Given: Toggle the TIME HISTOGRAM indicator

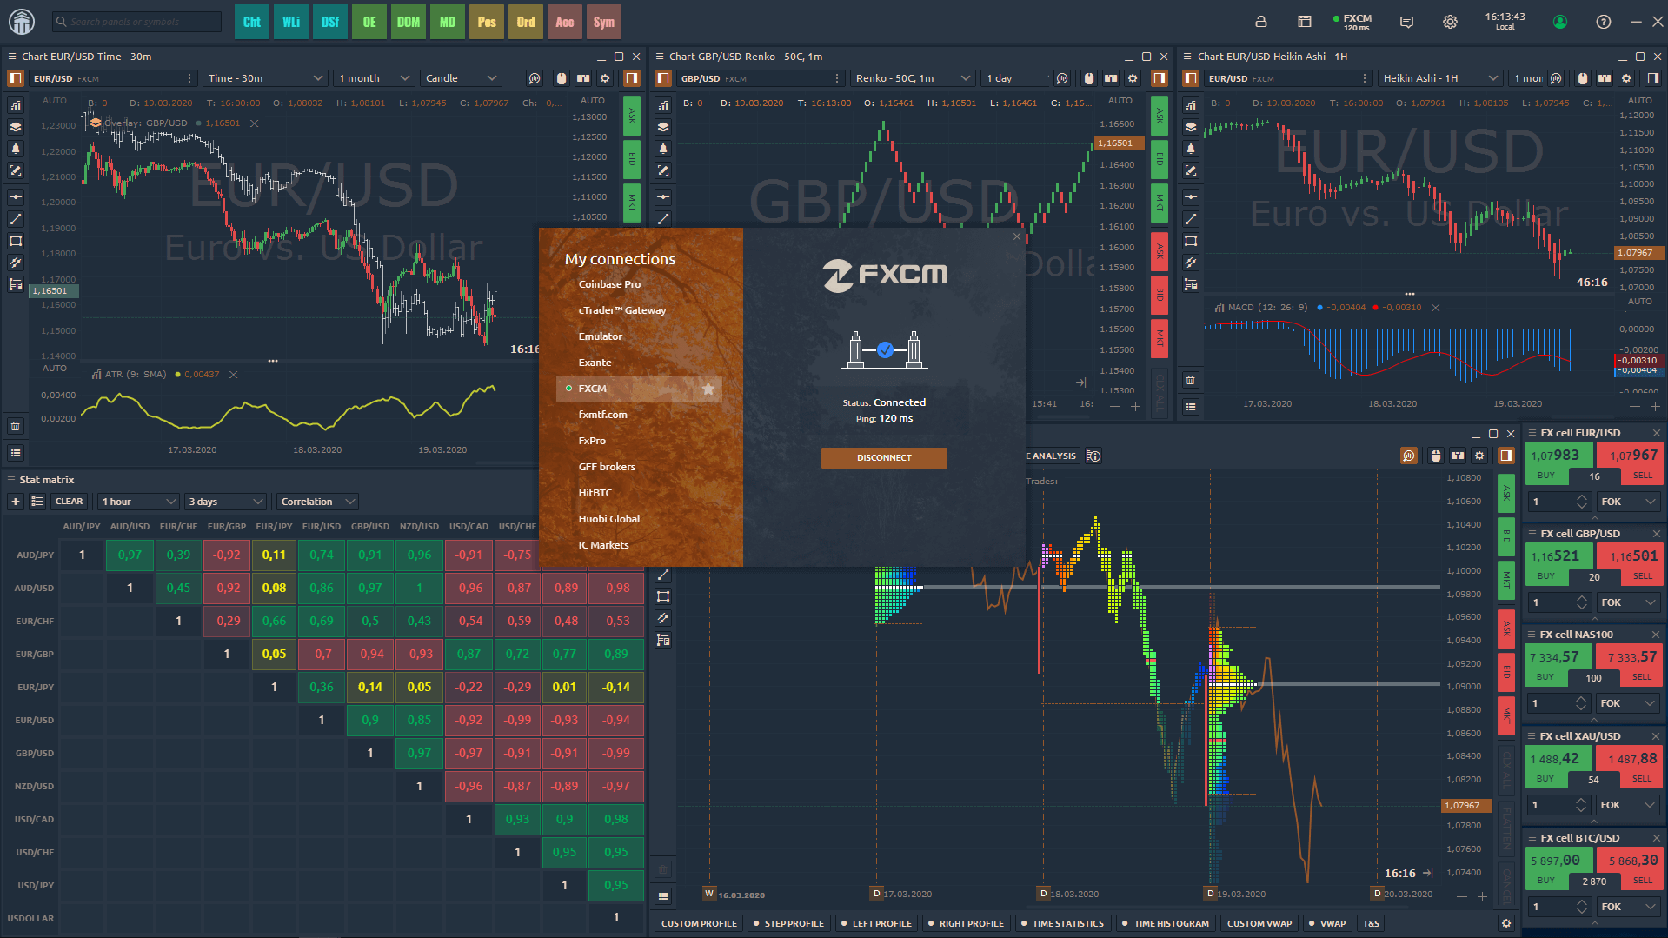Looking at the screenshot, I should pyautogui.click(x=1166, y=923).
